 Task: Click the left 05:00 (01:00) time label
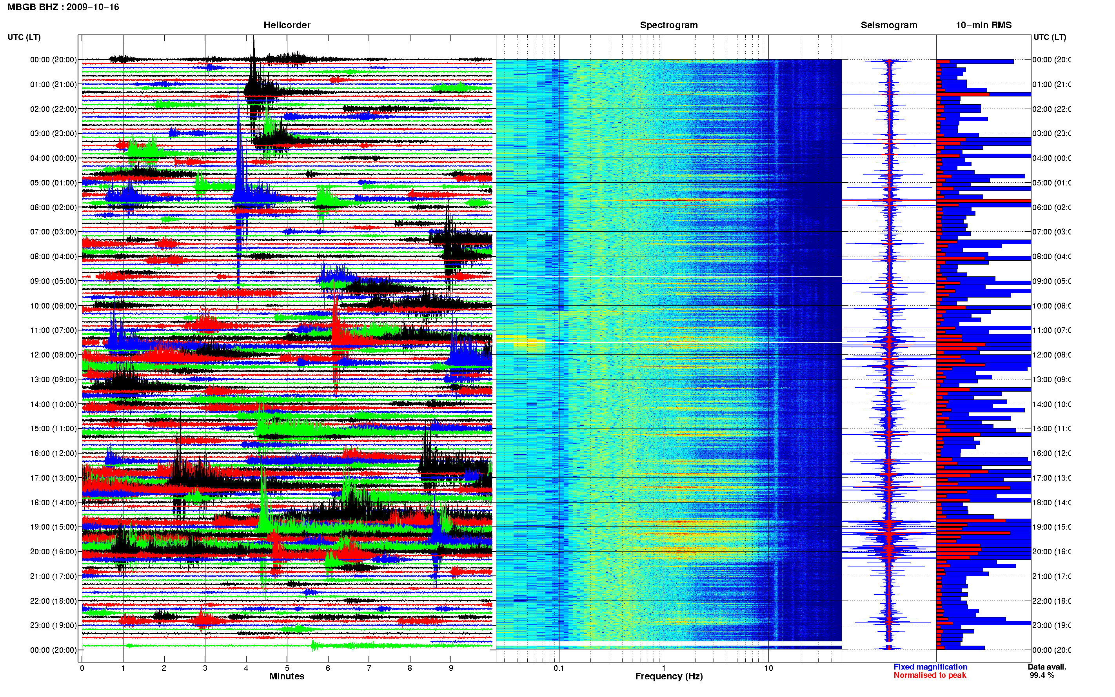click(x=53, y=183)
